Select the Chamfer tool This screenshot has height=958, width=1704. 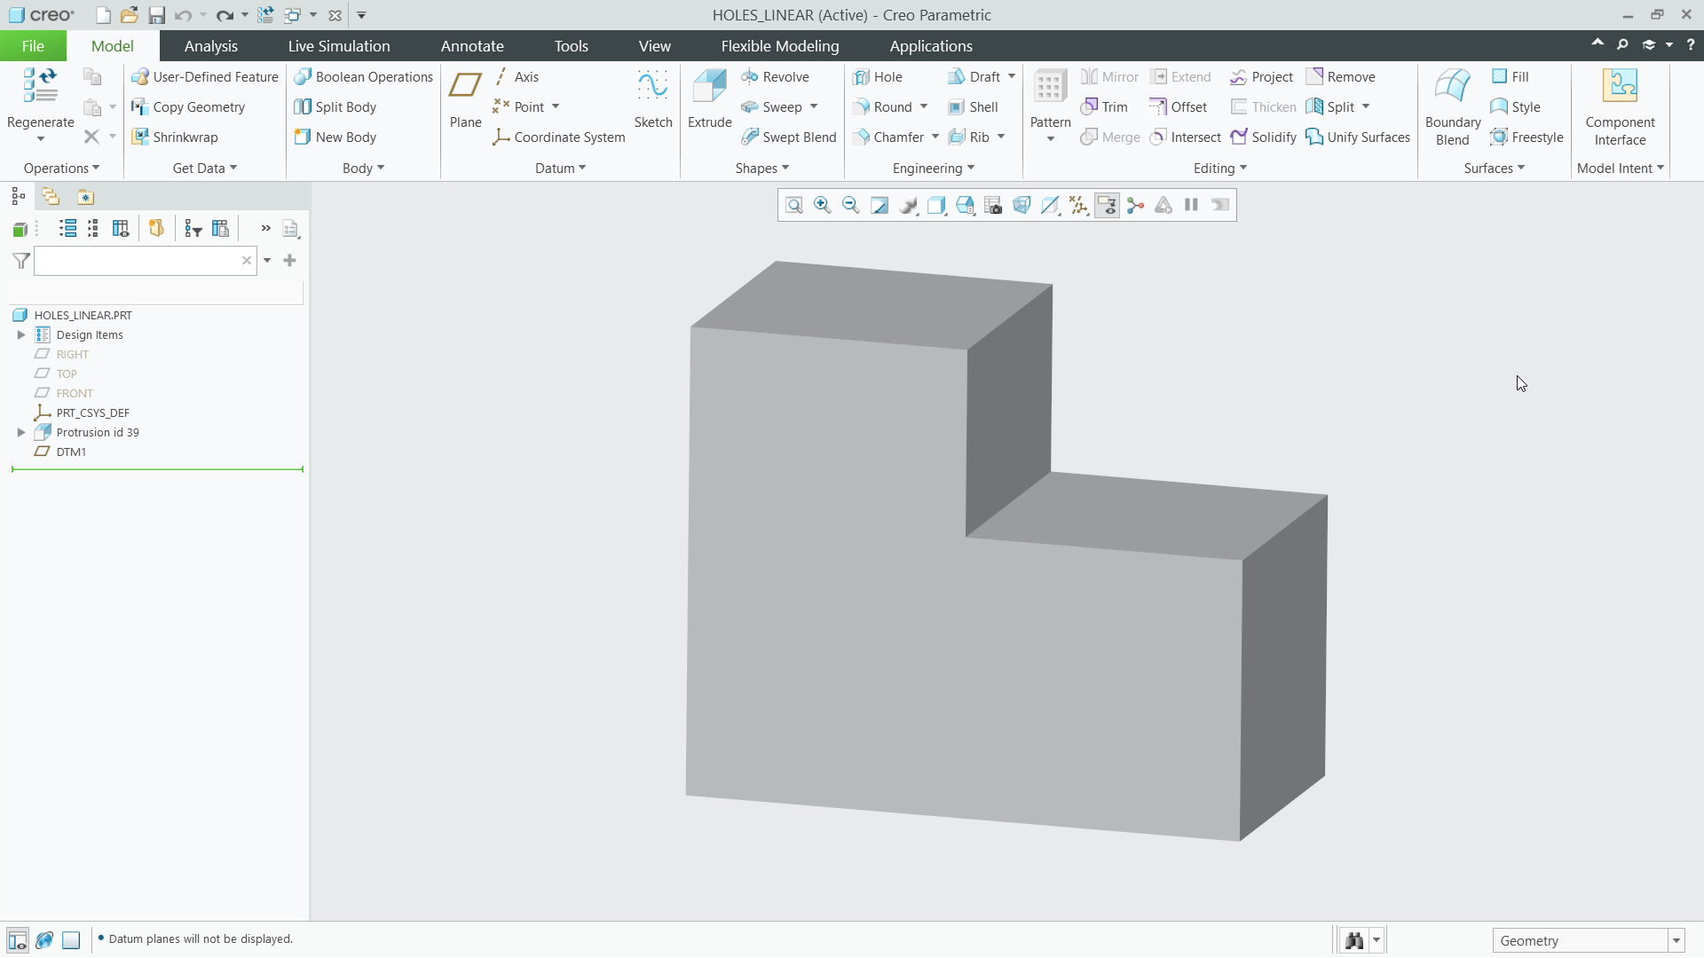tap(895, 137)
